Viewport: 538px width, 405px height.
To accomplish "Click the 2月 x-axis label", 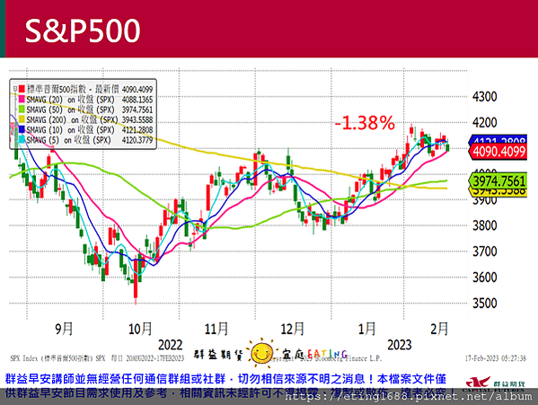I will [x=439, y=329].
